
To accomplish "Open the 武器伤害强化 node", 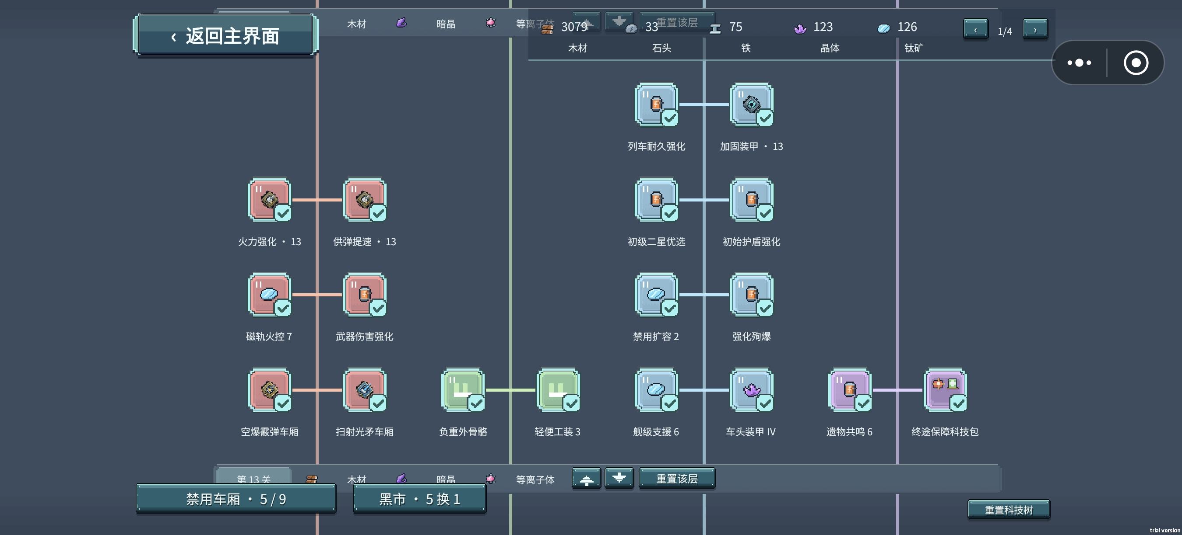I will pos(365,295).
